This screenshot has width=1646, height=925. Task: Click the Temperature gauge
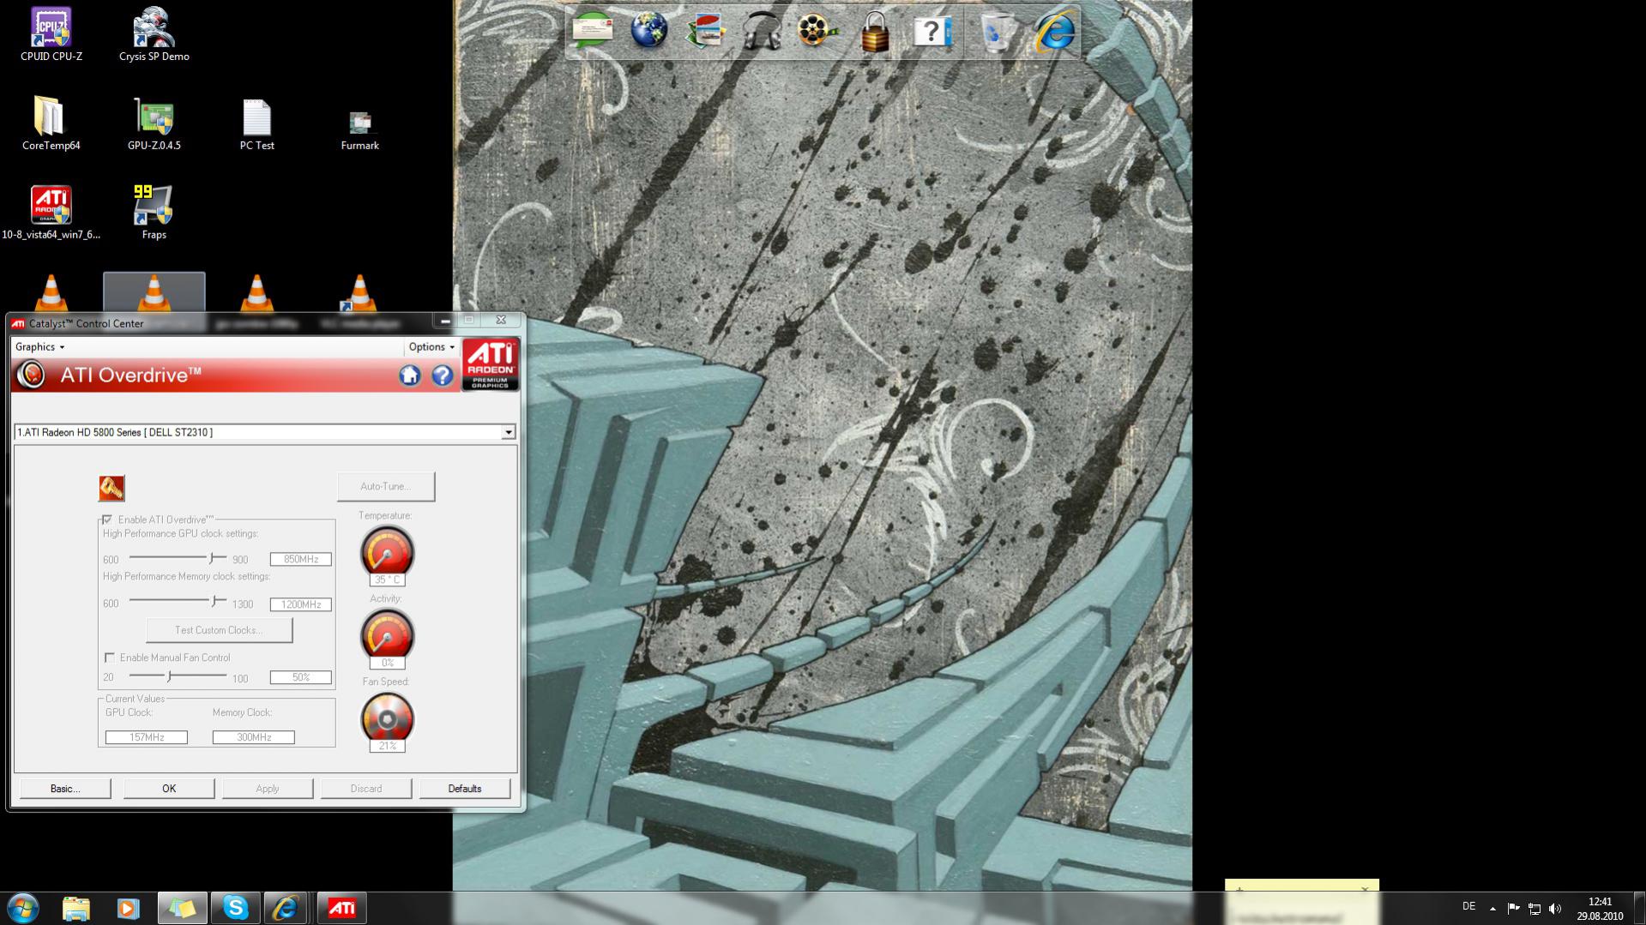pos(387,553)
